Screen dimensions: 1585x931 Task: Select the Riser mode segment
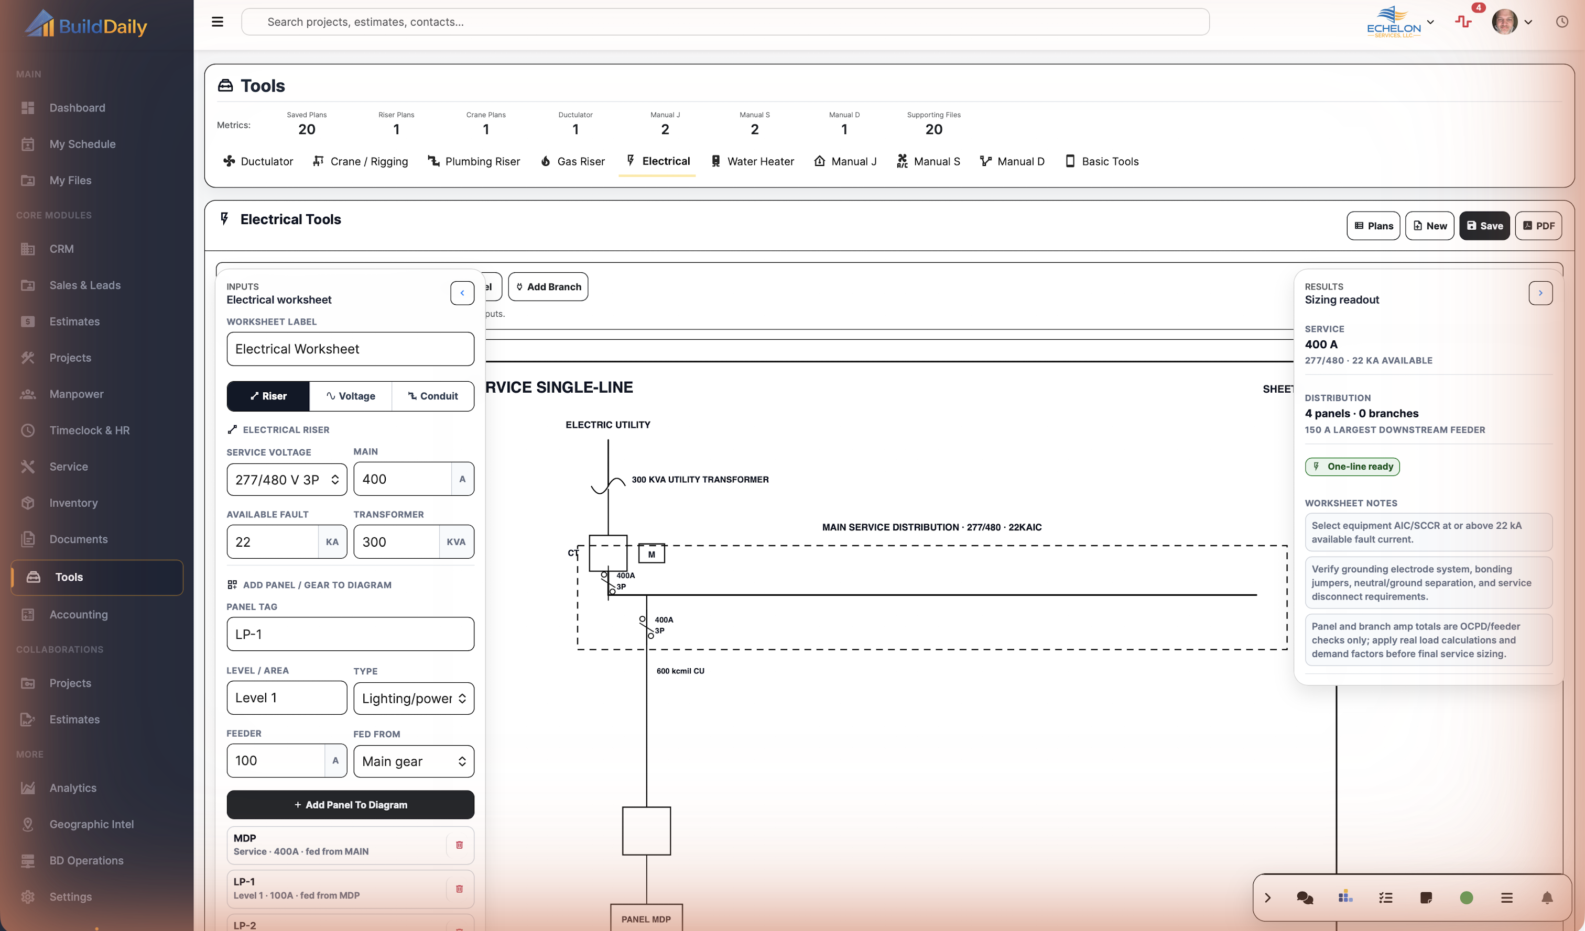tap(268, 396)
